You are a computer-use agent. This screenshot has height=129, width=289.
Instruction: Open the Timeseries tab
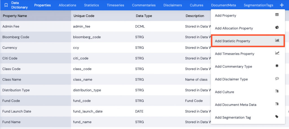[115, 5]
